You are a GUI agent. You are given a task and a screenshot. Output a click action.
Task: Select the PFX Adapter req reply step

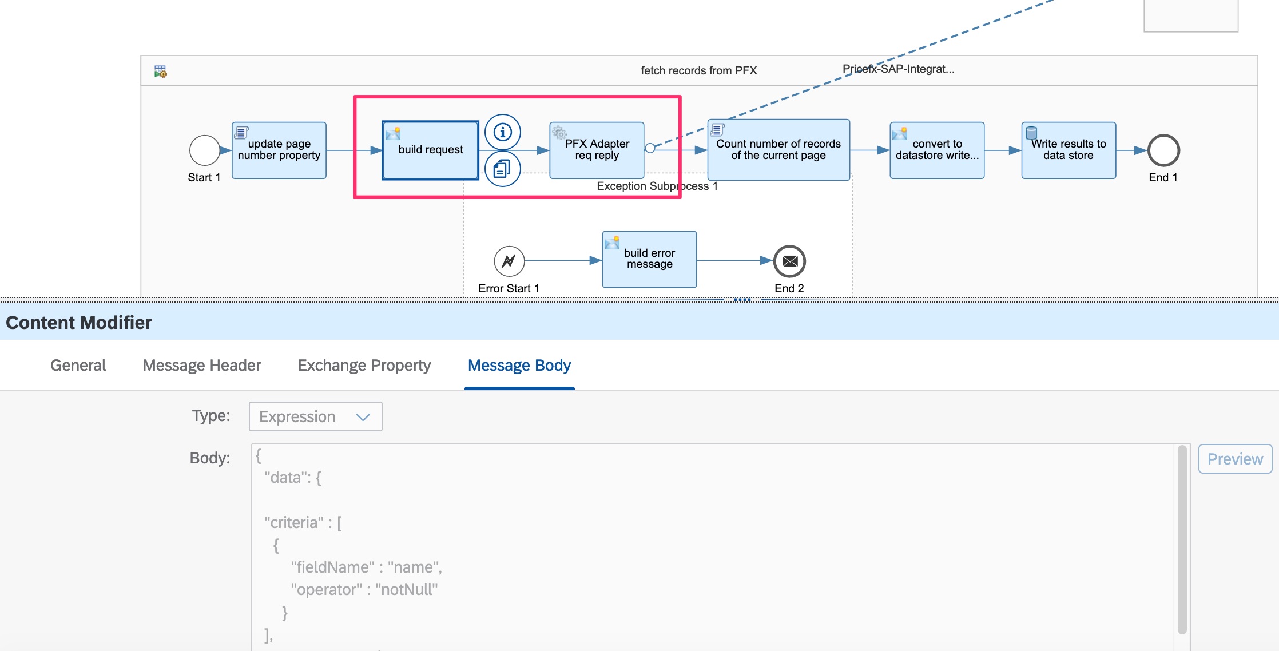pyautogui.click(x=597, y=150)
